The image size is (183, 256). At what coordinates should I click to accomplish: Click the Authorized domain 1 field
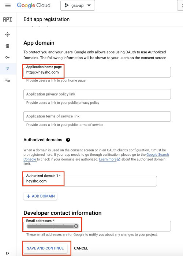click(90, 181)
